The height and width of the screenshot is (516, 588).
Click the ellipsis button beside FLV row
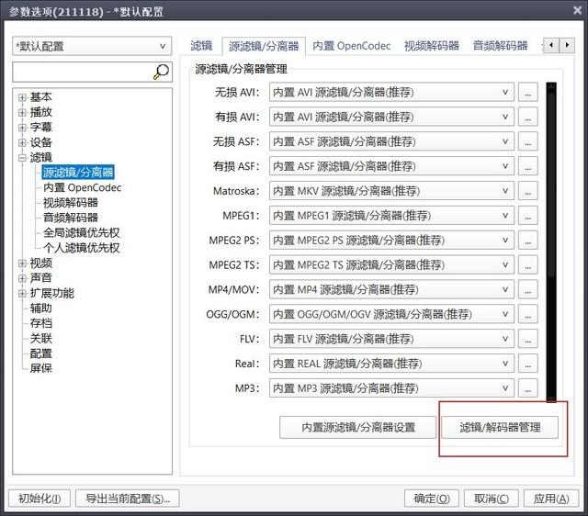tap(527, 339)
